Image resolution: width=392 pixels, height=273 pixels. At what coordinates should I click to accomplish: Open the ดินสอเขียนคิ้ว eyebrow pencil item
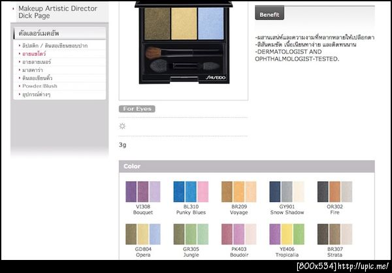(x=37, y=78)
